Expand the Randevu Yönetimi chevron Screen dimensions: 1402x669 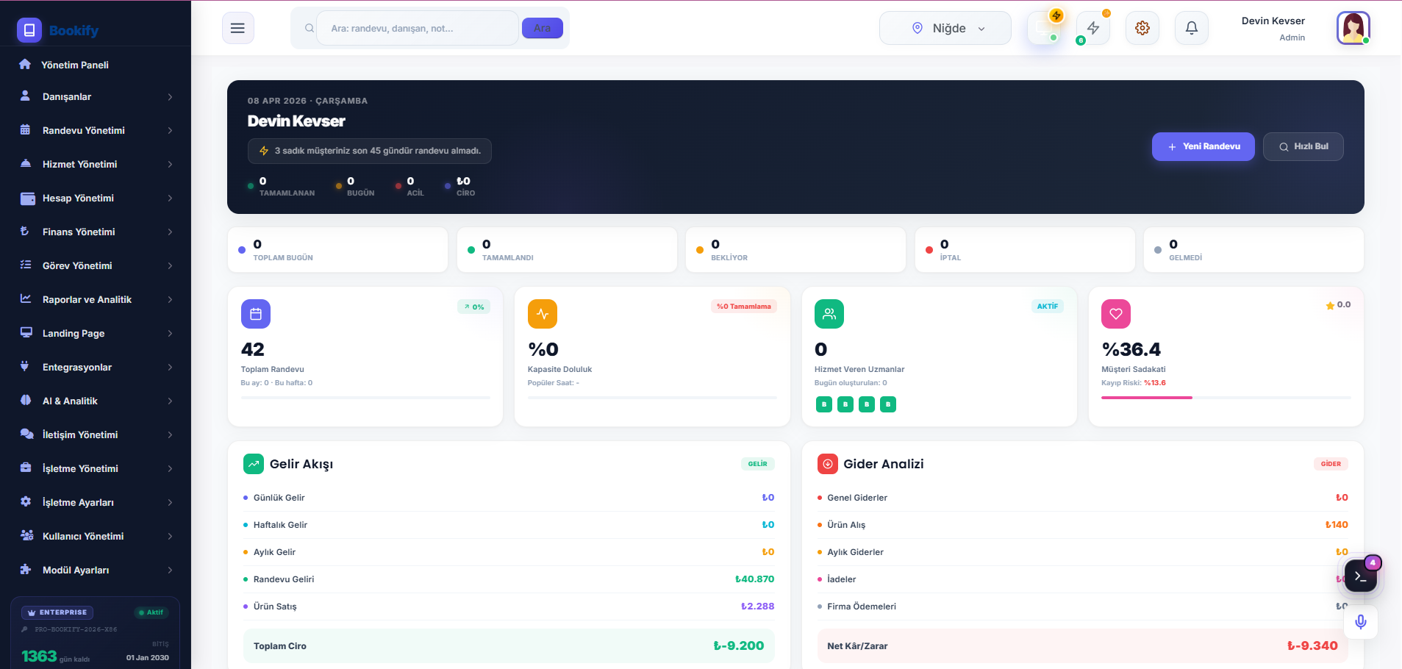[x=170, y=131]
